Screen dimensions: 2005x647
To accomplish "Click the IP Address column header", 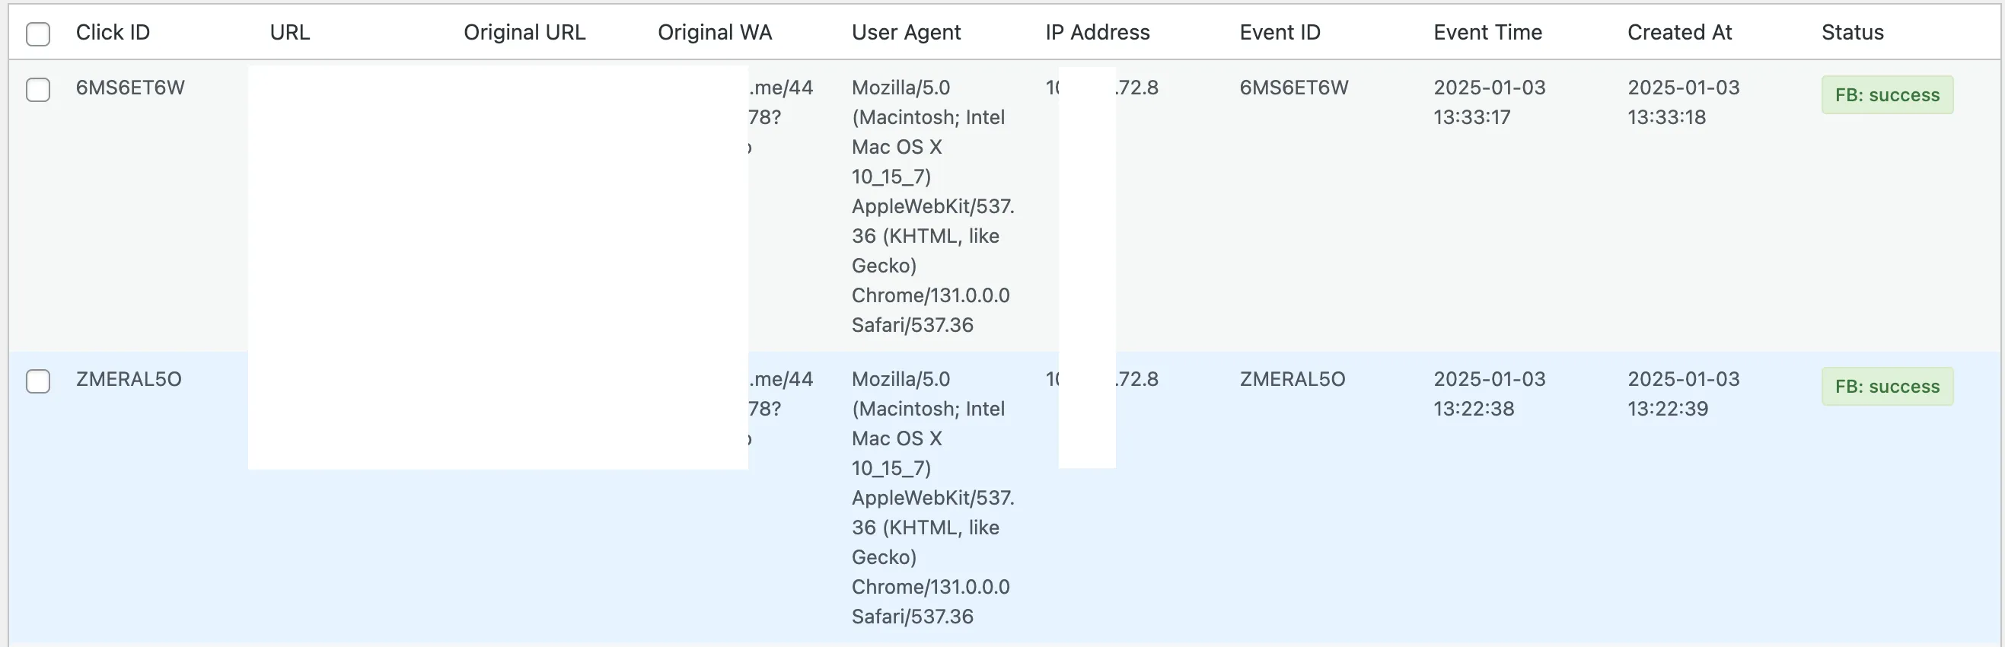I will [1097, 33].
